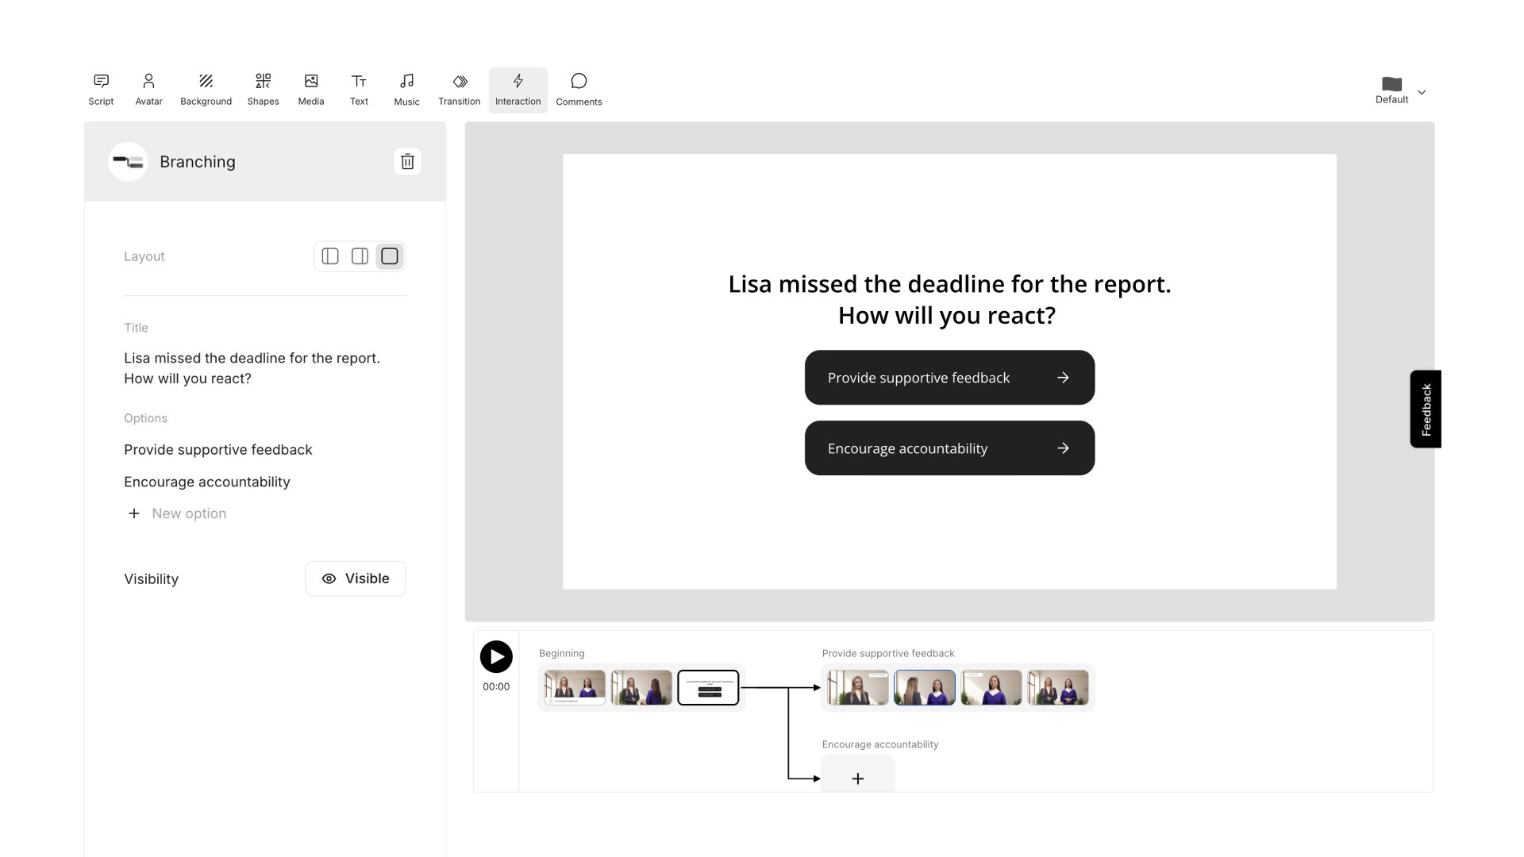Open the Avatar tool
Screen dimensions: 1524x857
(x=148, y=90)
